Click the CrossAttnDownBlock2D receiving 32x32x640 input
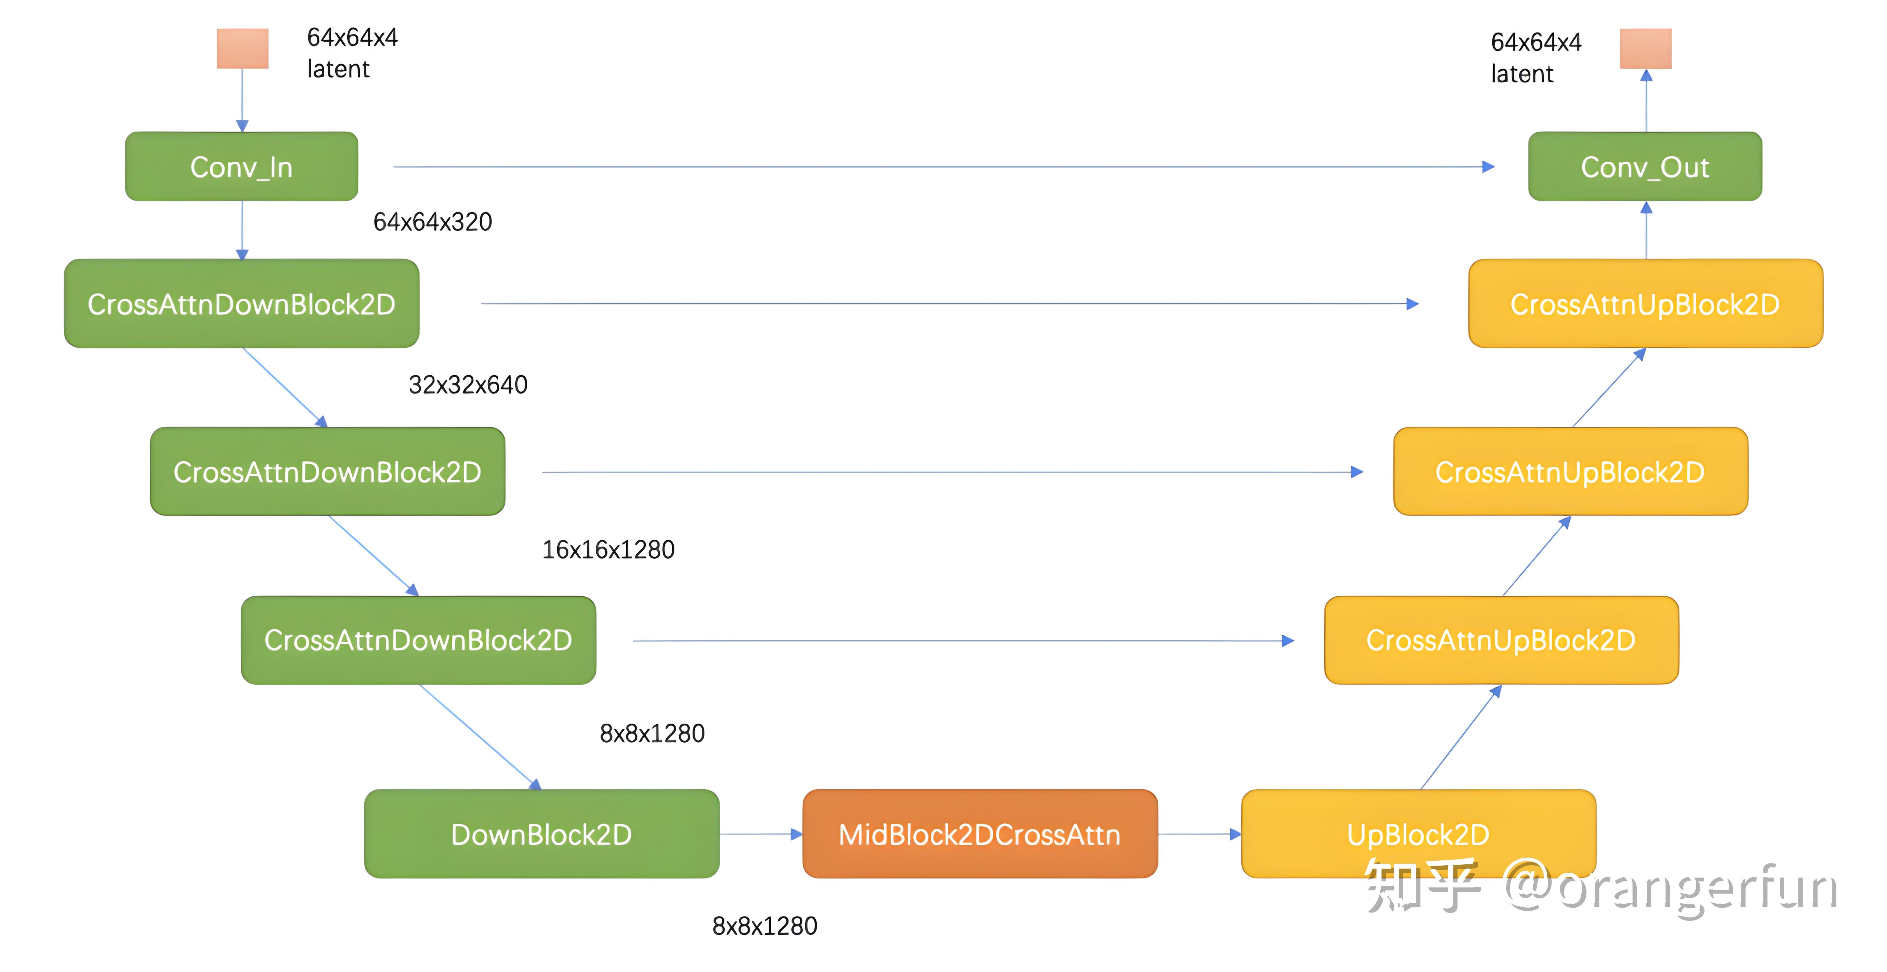Screen dimensions: 1887x972 [x=327, y=472]
